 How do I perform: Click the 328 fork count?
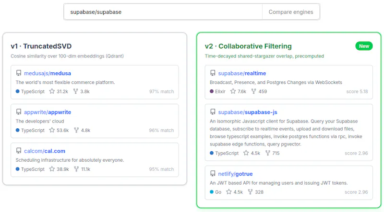[x=259, y=192]
